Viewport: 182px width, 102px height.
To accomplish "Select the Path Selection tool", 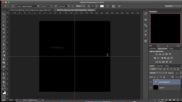I will tap(4, 74).
